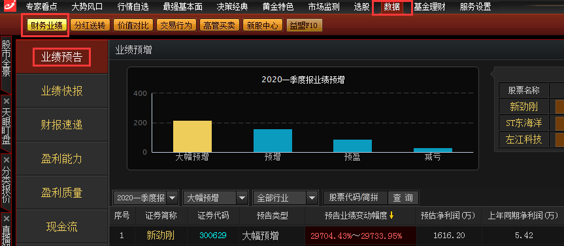Select the 新股中心 toolbar button
The image size is (564, 246).
pyautogui.click(x=263, y=25)
